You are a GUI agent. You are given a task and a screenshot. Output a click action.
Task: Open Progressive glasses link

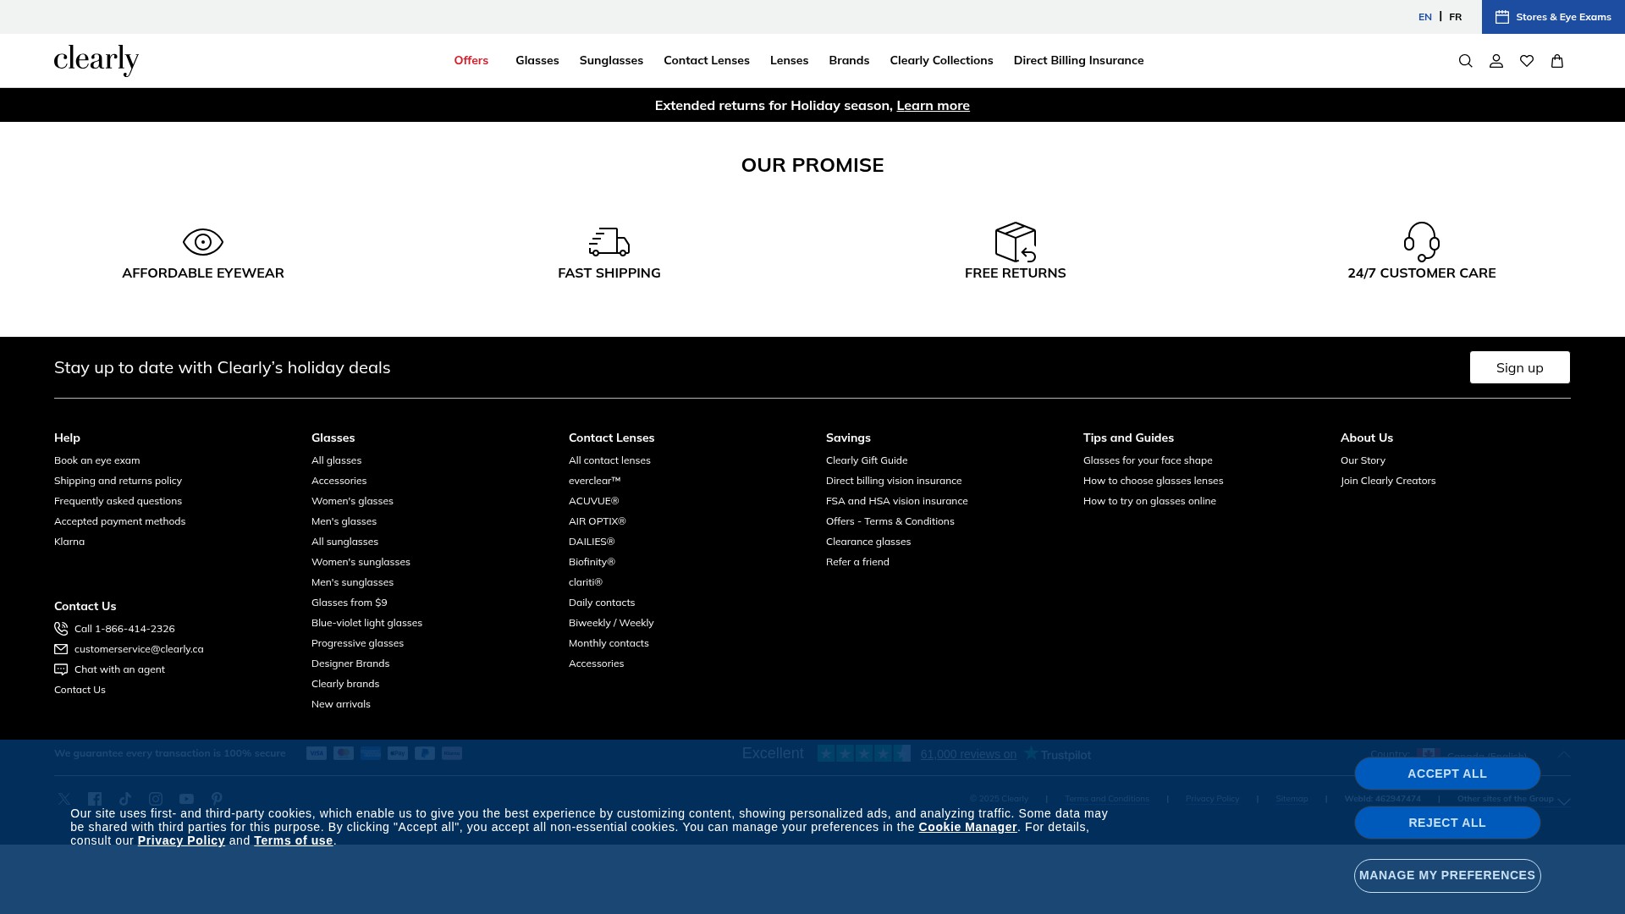pyautogui.click(x=357, y=643)
